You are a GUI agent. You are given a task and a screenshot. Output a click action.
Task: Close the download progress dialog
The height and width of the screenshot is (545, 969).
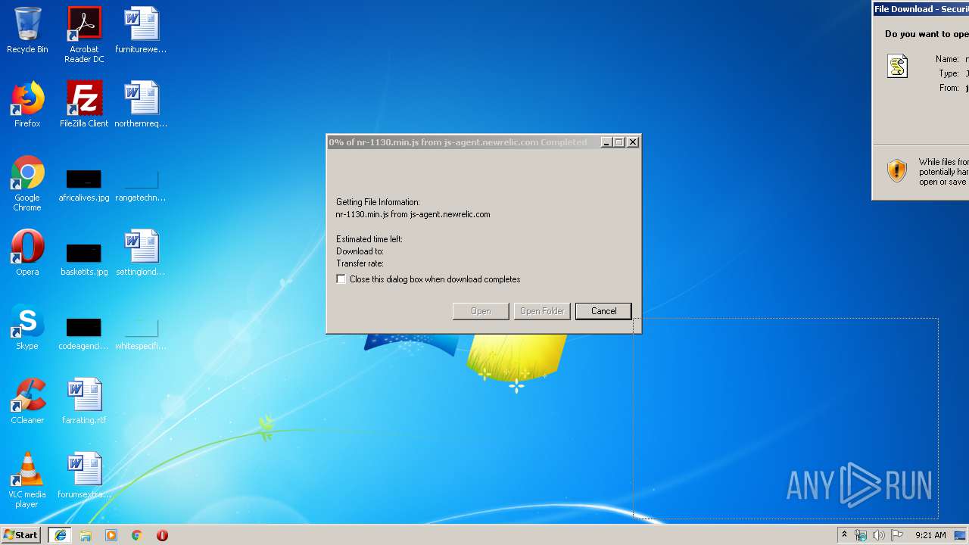point(633,142)
